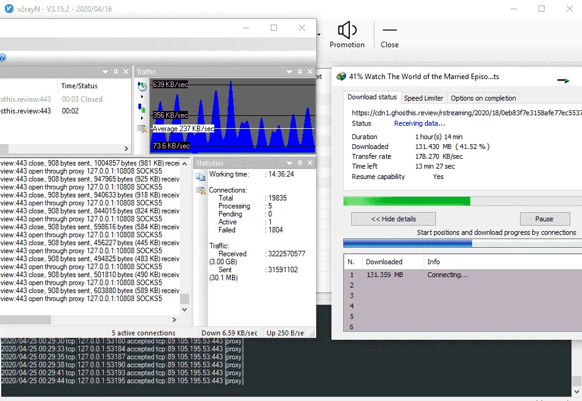
Task: Click the log pane scroll down arrow
Action: tap(184, 309)
